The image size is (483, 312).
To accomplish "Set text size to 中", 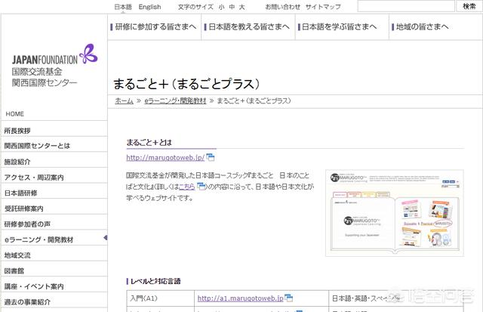I will click(232, 7).
